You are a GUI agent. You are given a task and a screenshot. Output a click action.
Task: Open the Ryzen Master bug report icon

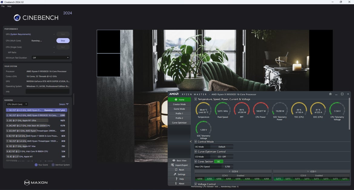(330, 94)
